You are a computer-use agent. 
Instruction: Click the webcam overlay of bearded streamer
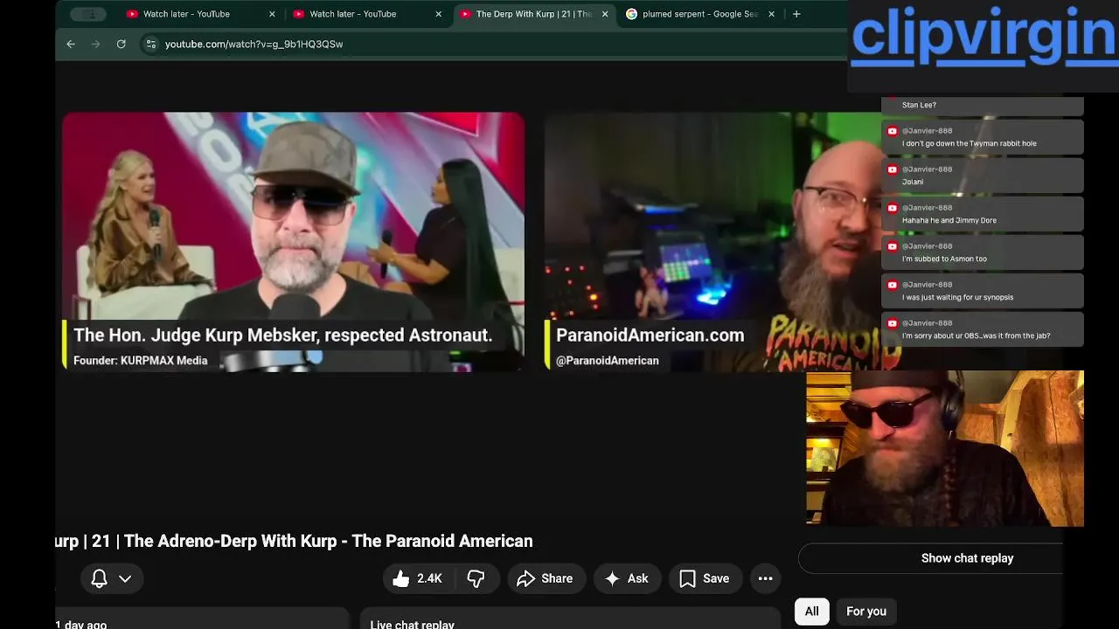[945, 448]
